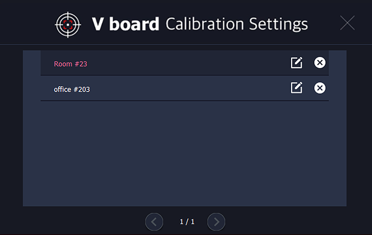
Task: Click blank space in the Room #23 row
Action: coord(186,63)
